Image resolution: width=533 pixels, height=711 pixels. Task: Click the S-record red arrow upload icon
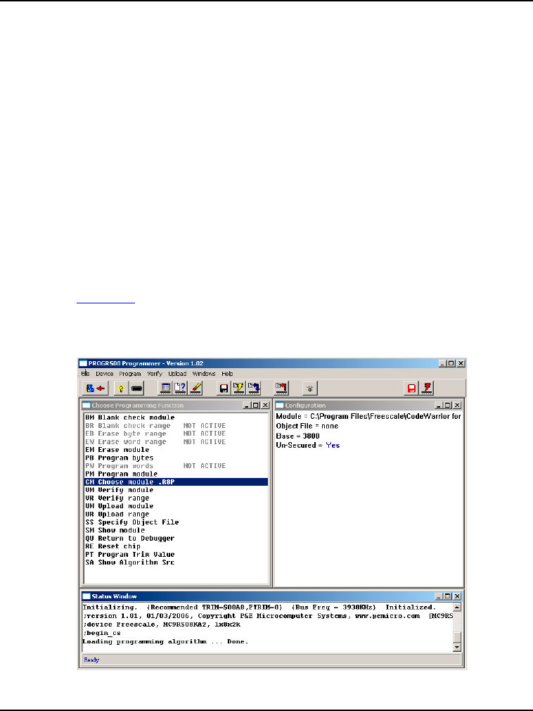(x=282, y=388)
